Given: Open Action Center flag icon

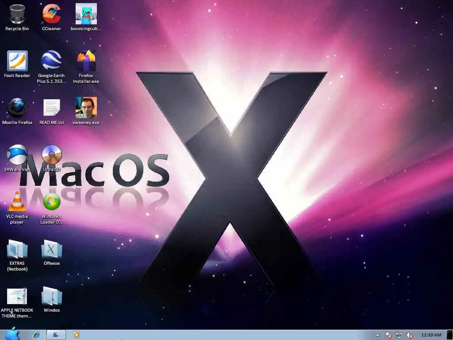Looking at the screenshot, I should pyautogui.click(x=388, y=335).
